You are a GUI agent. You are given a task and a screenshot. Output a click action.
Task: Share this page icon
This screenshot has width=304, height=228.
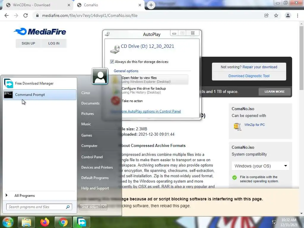pos(266,15)
